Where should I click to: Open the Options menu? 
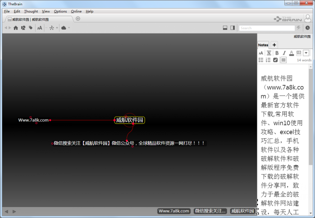pos(60,11)
